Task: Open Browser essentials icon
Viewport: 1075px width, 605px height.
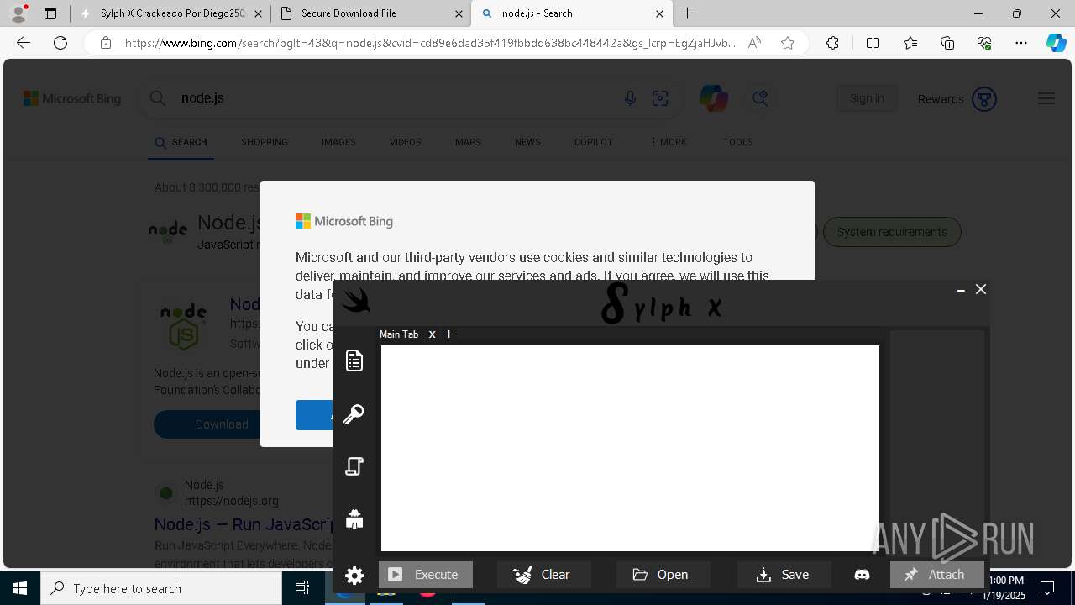Action: tap(984, 43)
